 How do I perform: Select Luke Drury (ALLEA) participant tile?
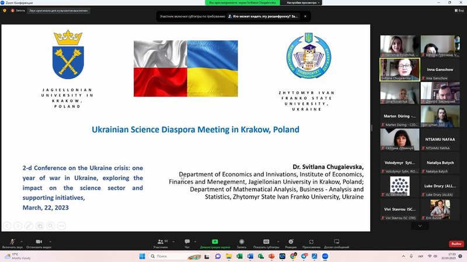tap(440, 186)
